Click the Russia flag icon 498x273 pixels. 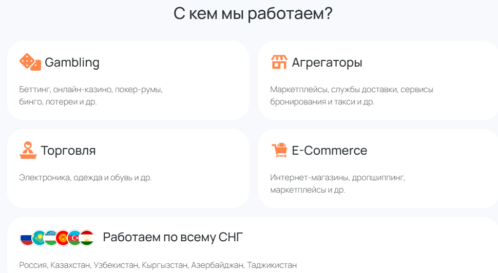click(x=26, y=238)
